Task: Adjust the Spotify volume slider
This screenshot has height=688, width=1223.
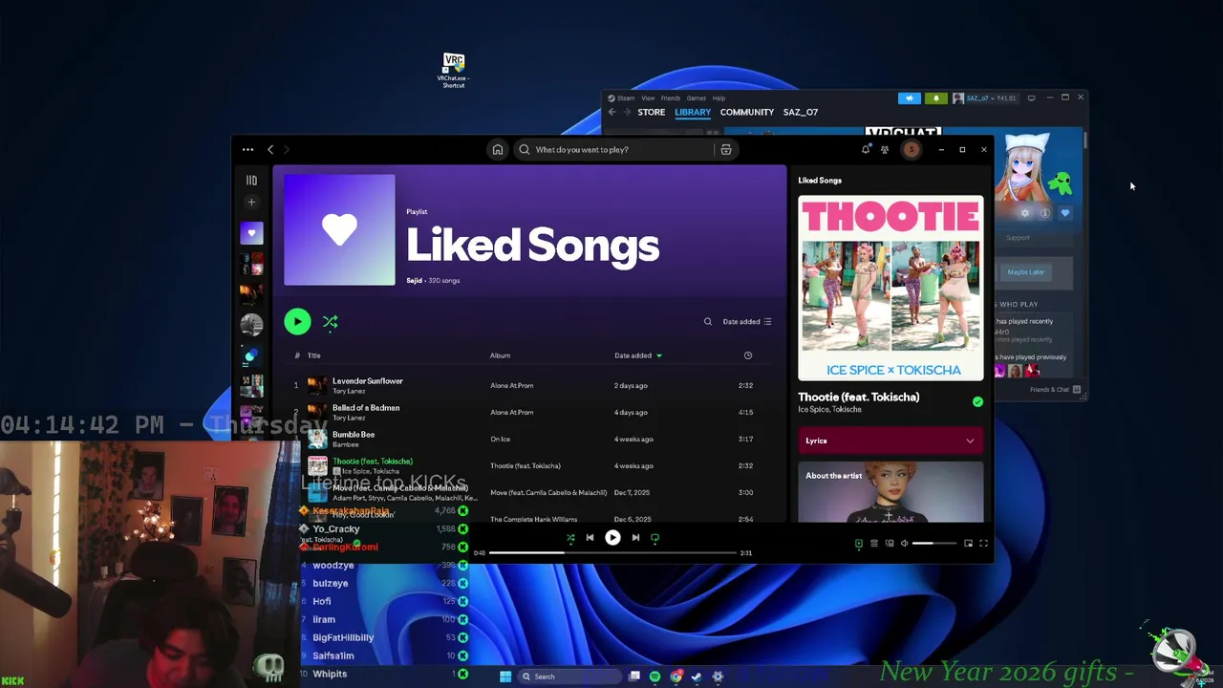Action: [933, 543]
